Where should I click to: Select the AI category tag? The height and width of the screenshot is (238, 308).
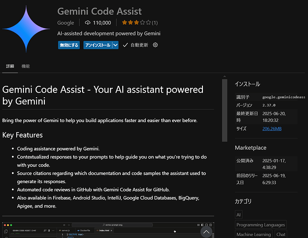point(239,215)
